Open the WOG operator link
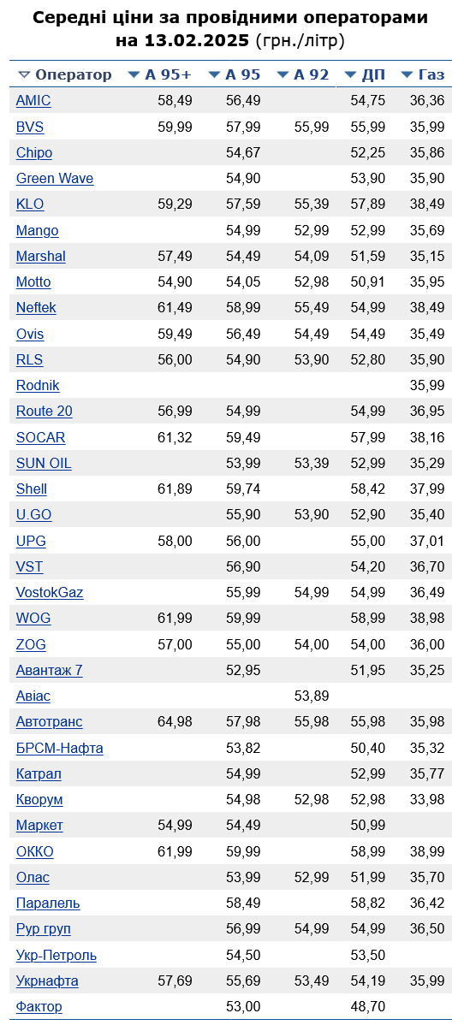Screen dimensions: 464x1025 click(x=33, y=619)
